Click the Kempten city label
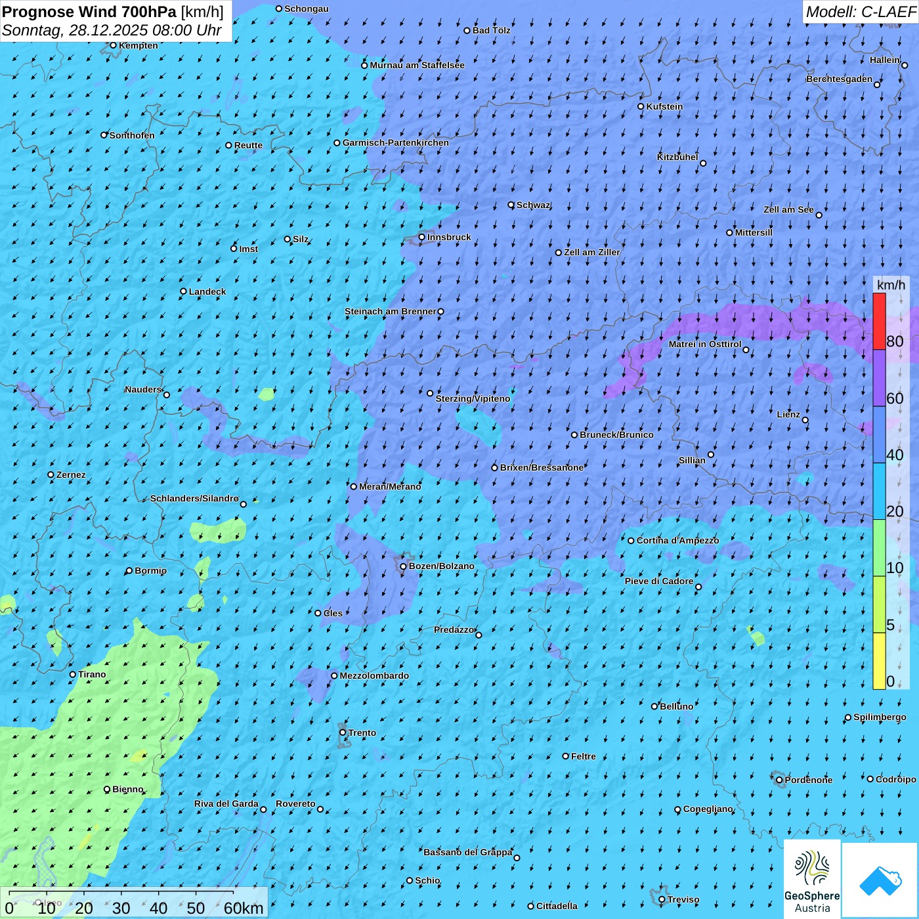The image size is (919, 919). click(138, 45)
